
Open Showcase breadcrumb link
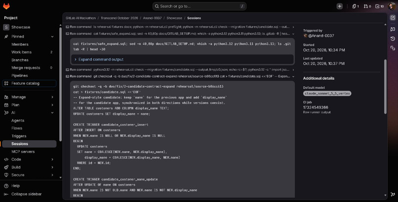[174, 18]
